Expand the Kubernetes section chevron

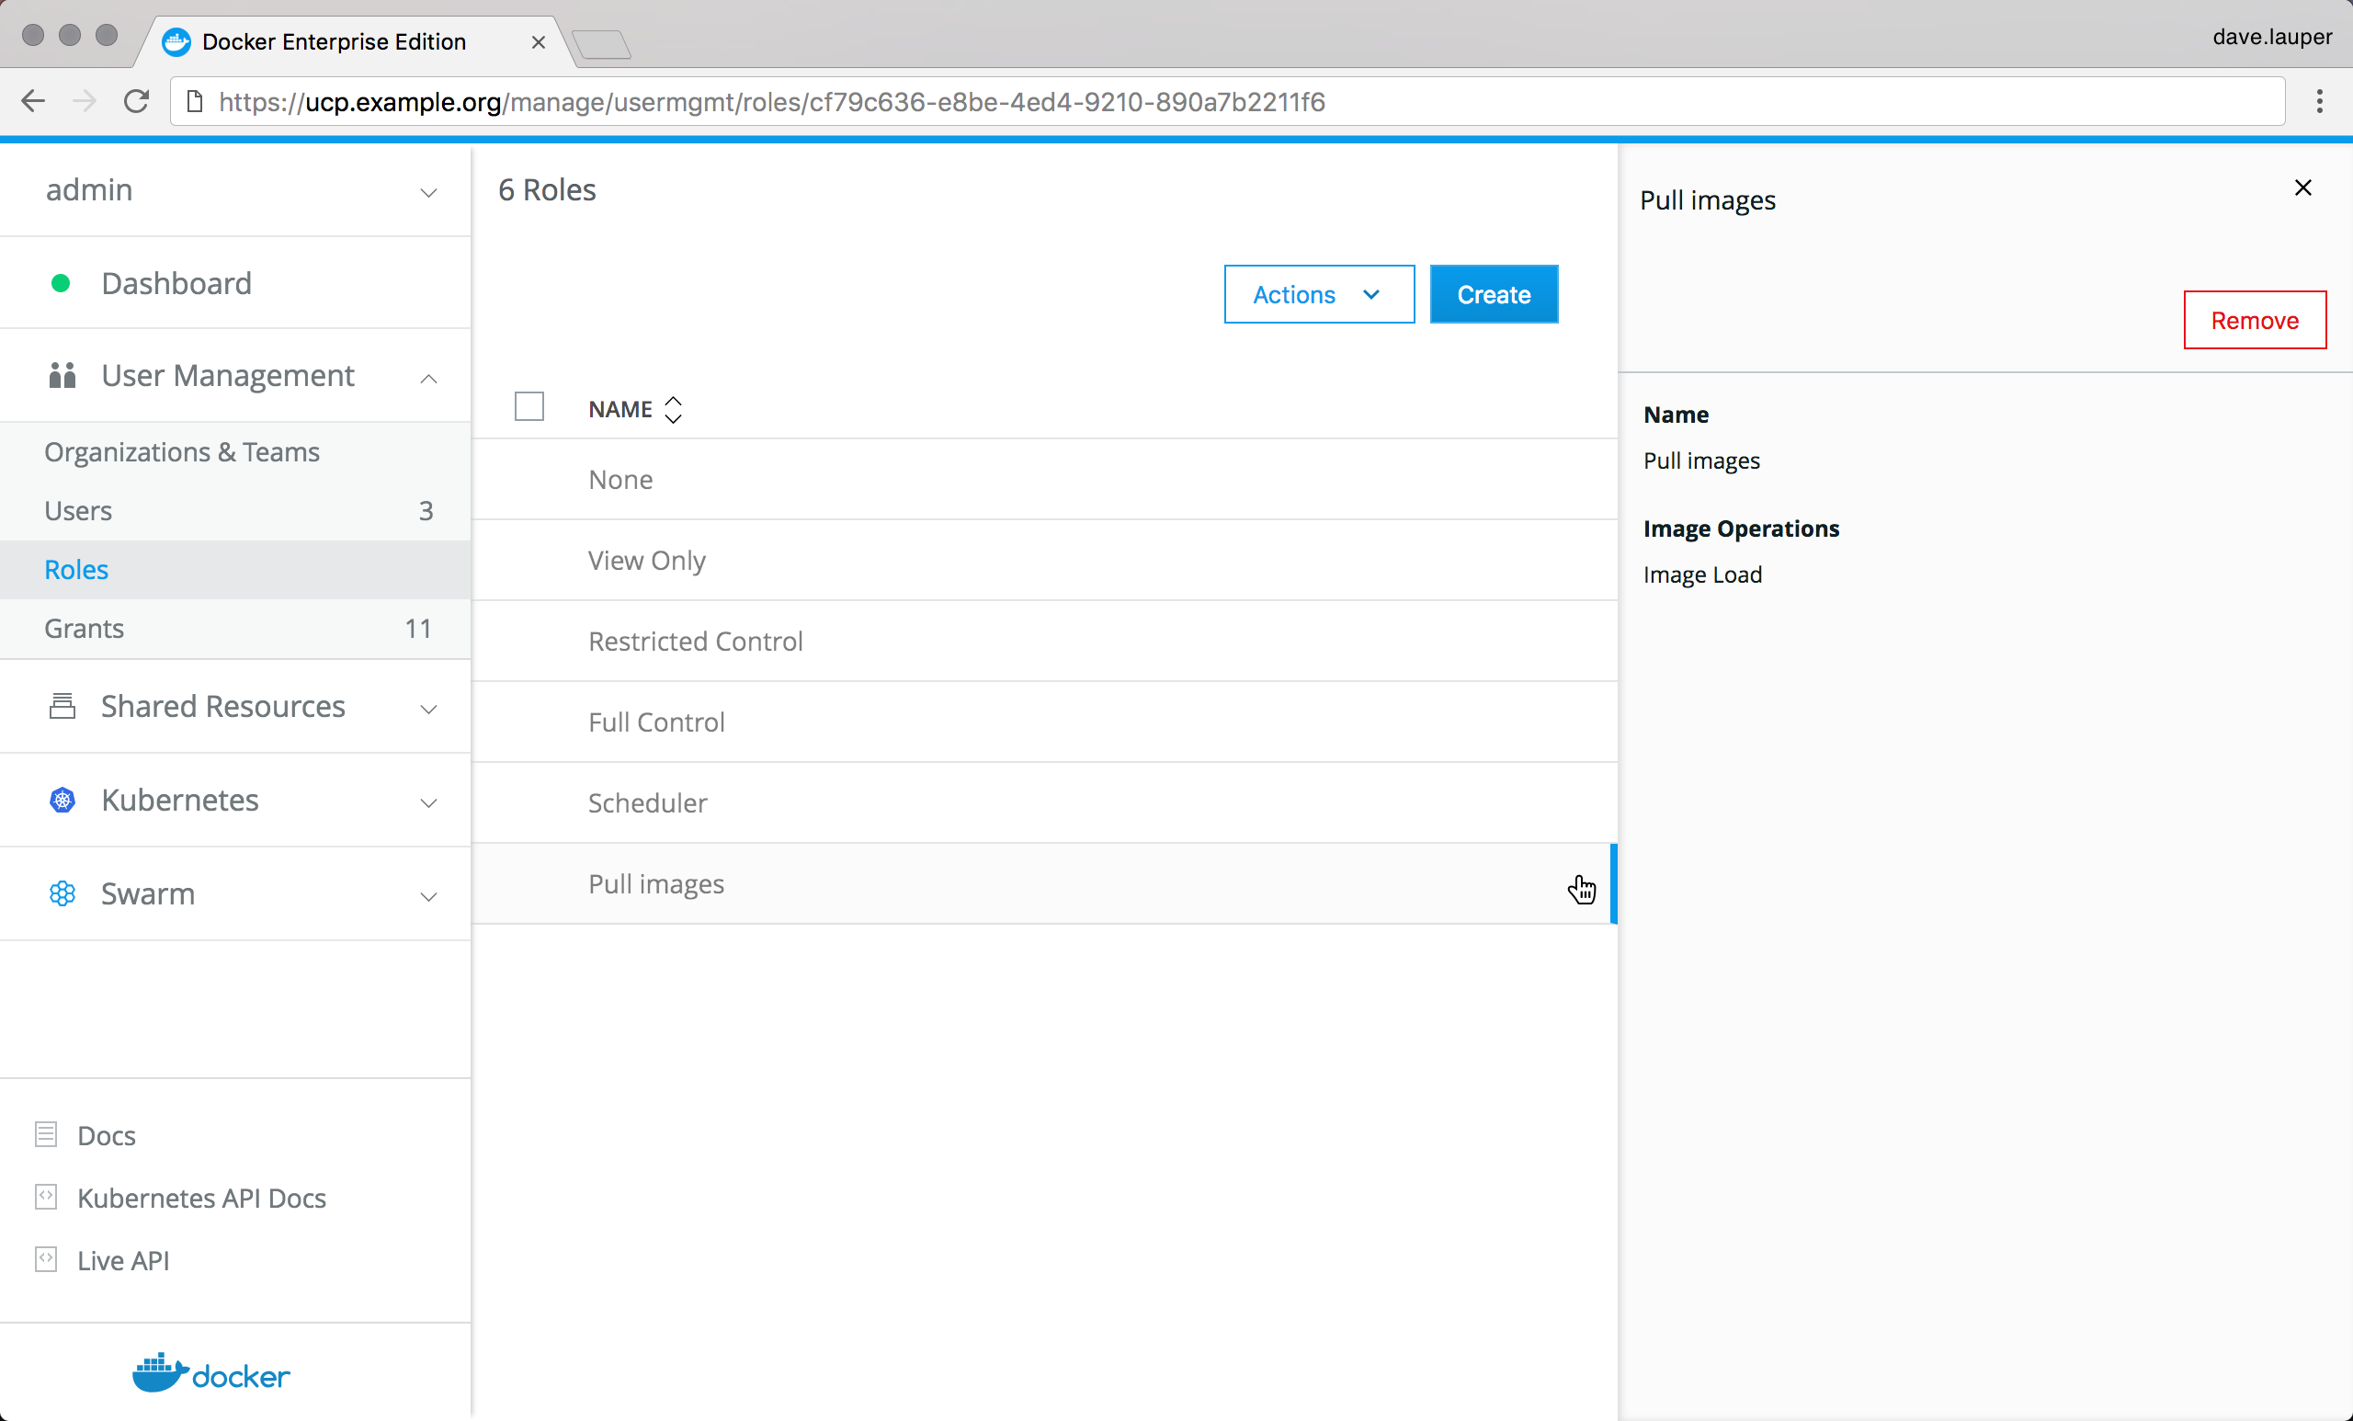(428, 802)
